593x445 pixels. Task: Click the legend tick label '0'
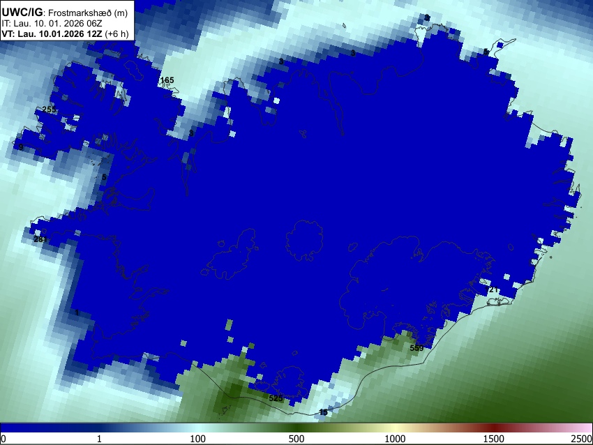[3, 439]
